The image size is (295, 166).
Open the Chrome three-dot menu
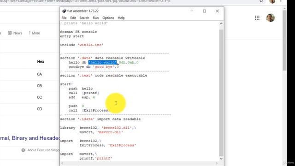pyautogui.click(x=281, y=1)
